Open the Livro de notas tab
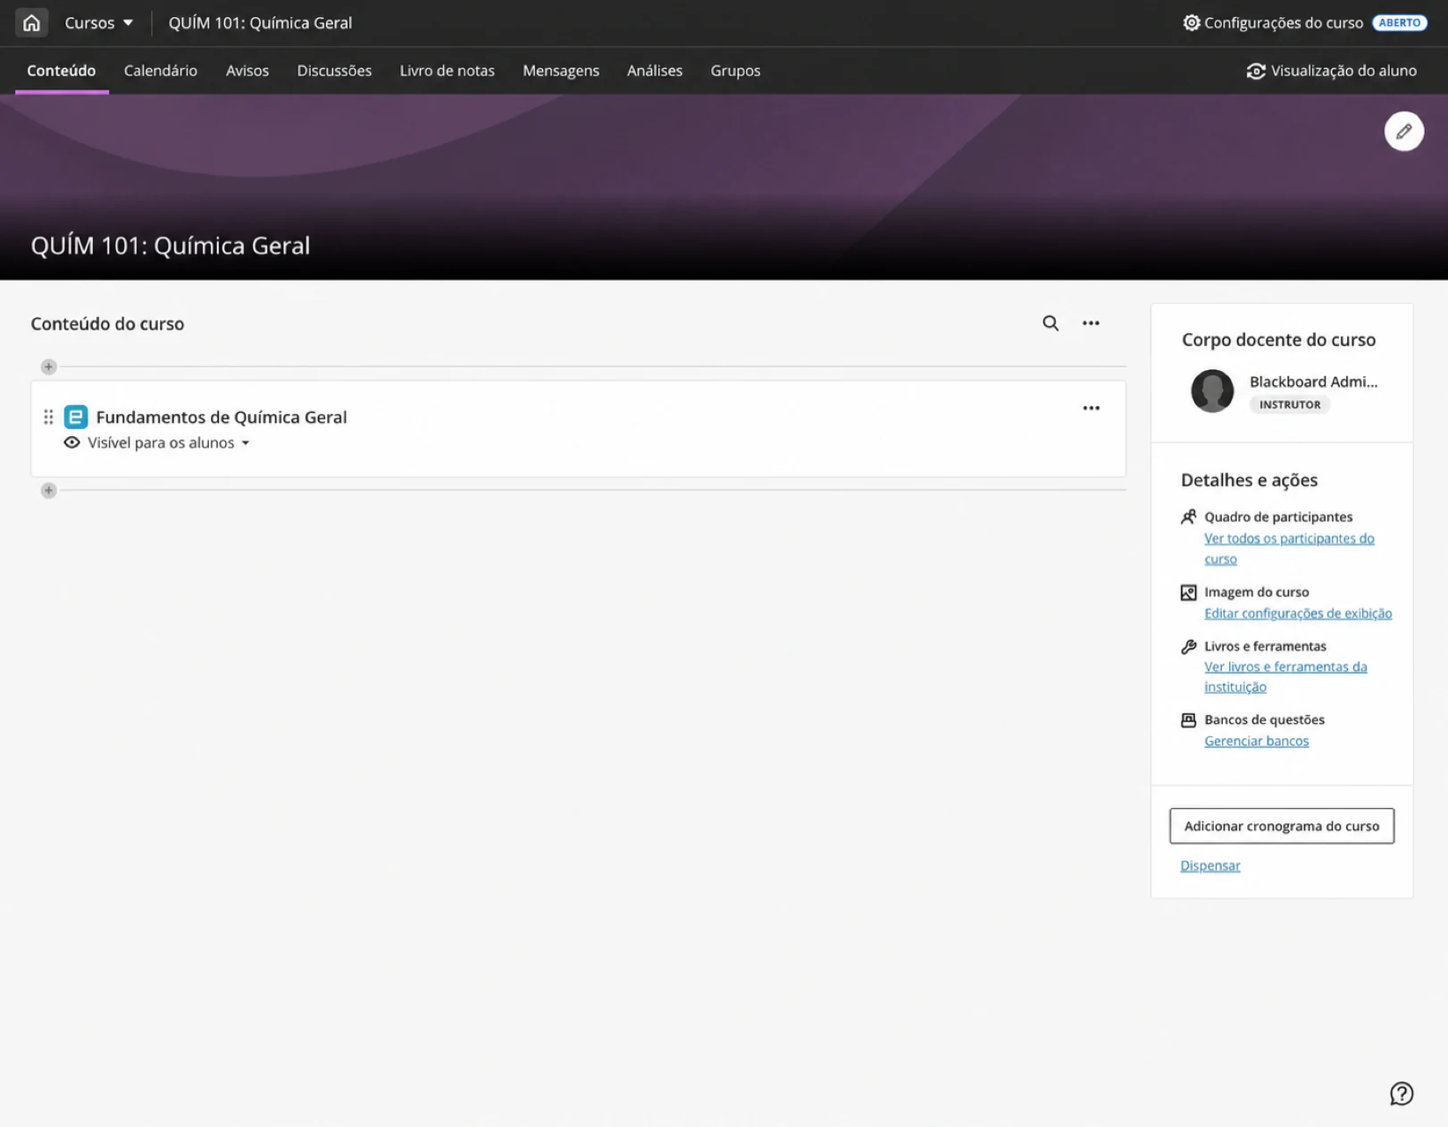Screen dimensions: 1448x1127 (x=447, y=71)
